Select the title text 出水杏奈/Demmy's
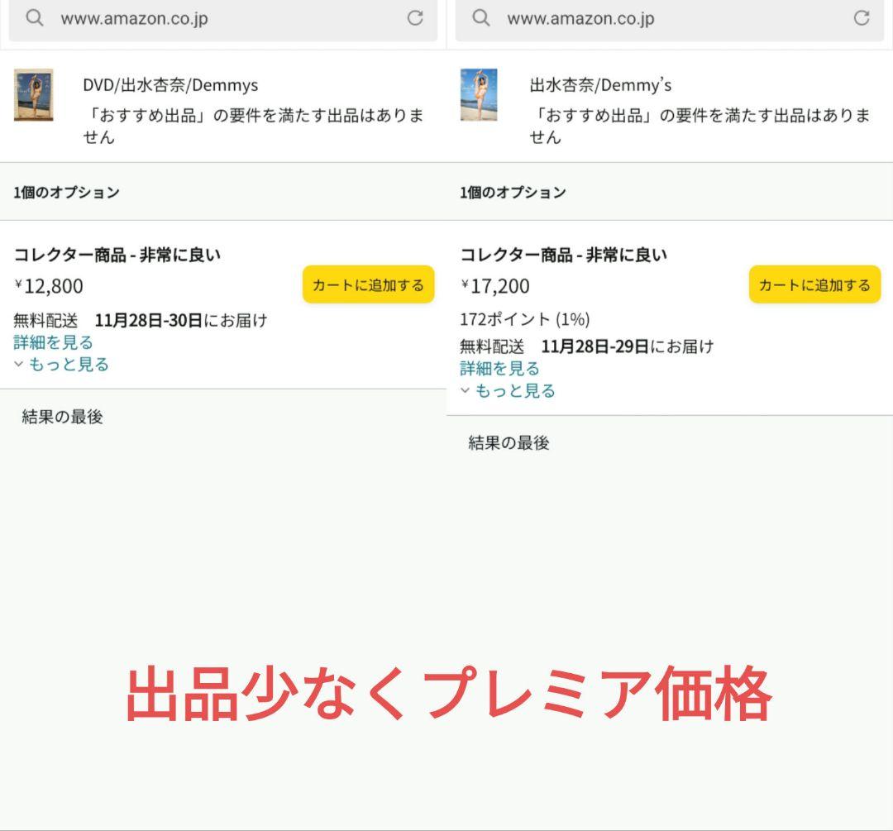 600,85
